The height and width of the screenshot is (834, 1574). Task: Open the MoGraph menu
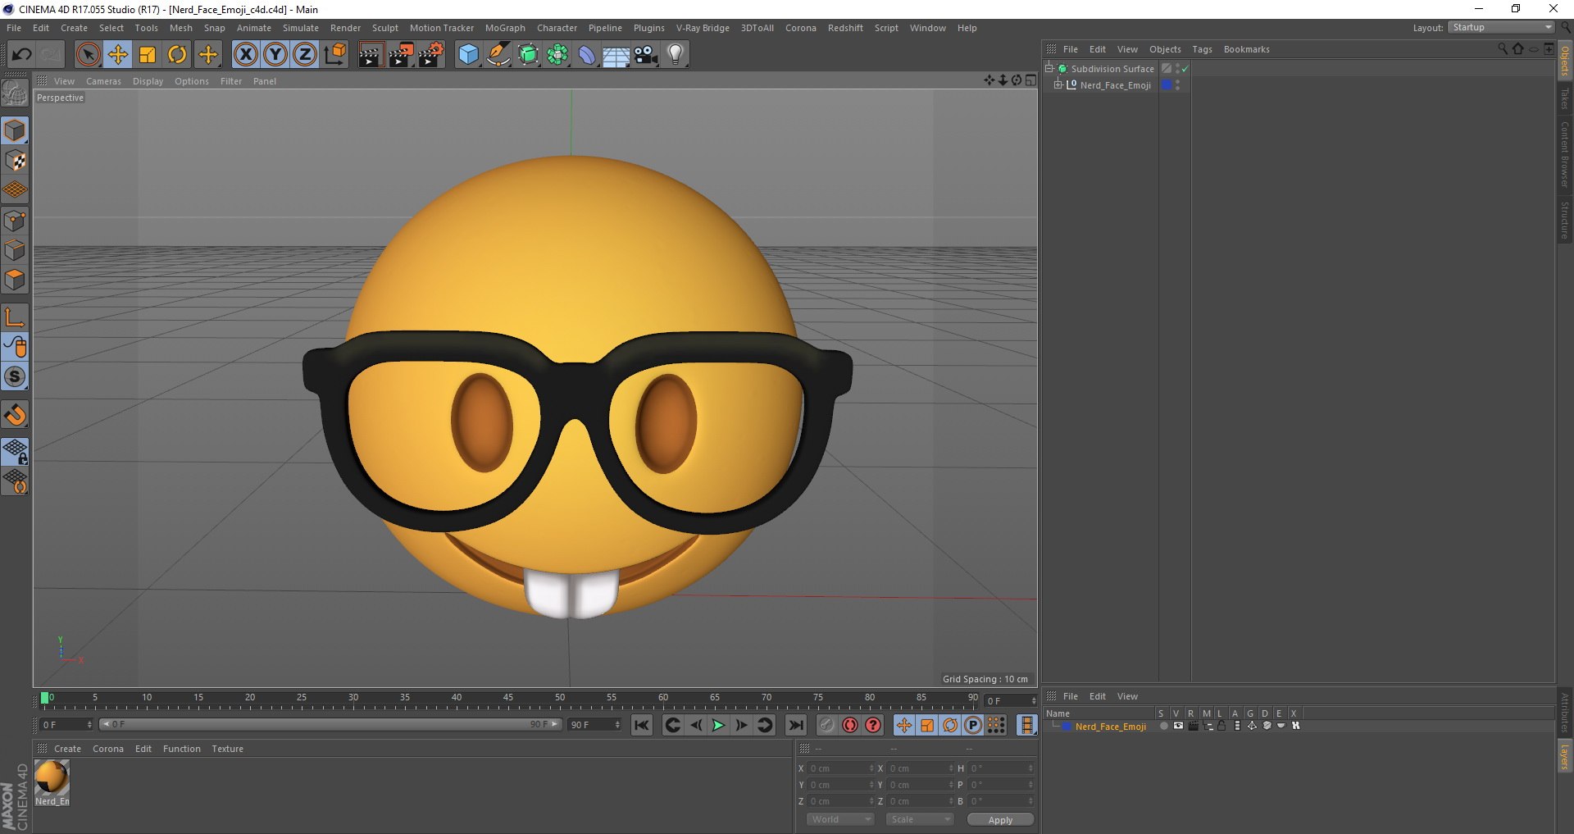coord(505,28)
